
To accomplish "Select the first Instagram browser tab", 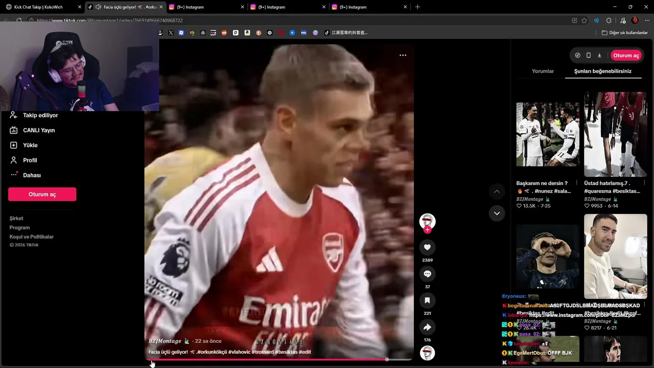I will click(x=206, y=7).
